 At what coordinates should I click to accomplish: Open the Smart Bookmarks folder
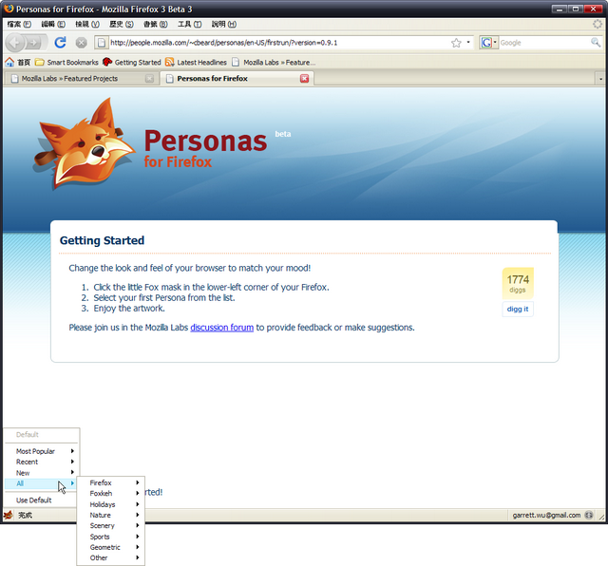tap(66, 62)
